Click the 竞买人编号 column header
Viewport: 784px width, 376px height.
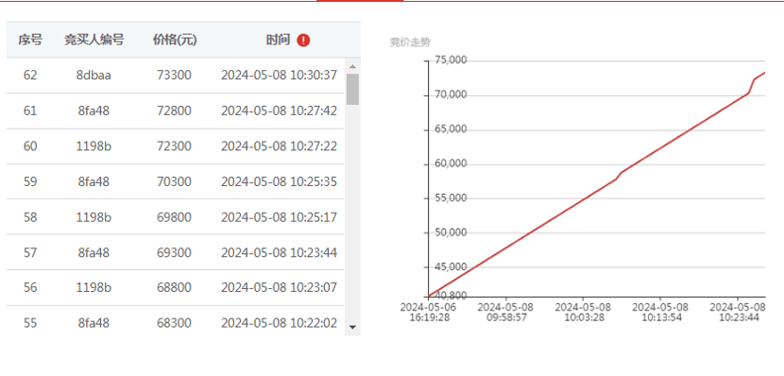[94, 40]
